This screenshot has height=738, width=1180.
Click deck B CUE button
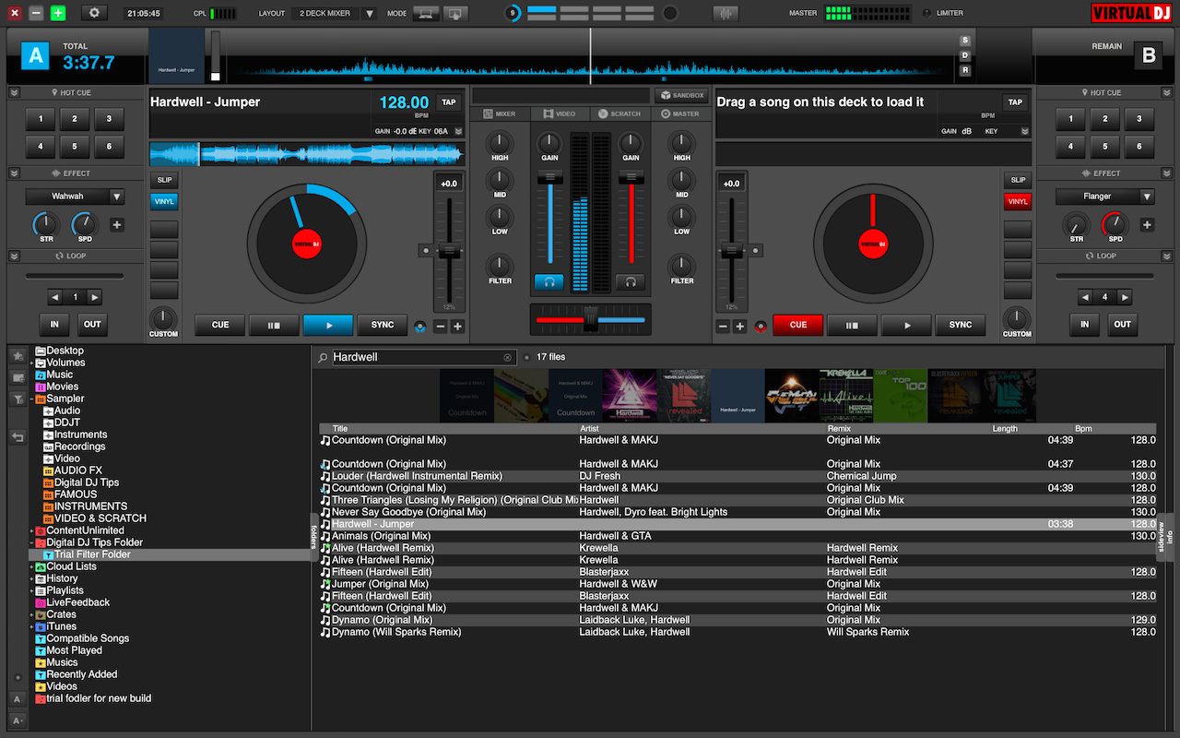798,325
